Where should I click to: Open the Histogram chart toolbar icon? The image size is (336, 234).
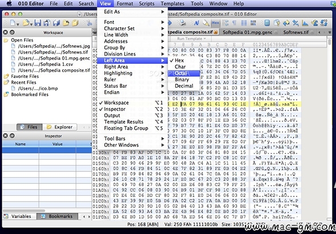coord(305,23)
